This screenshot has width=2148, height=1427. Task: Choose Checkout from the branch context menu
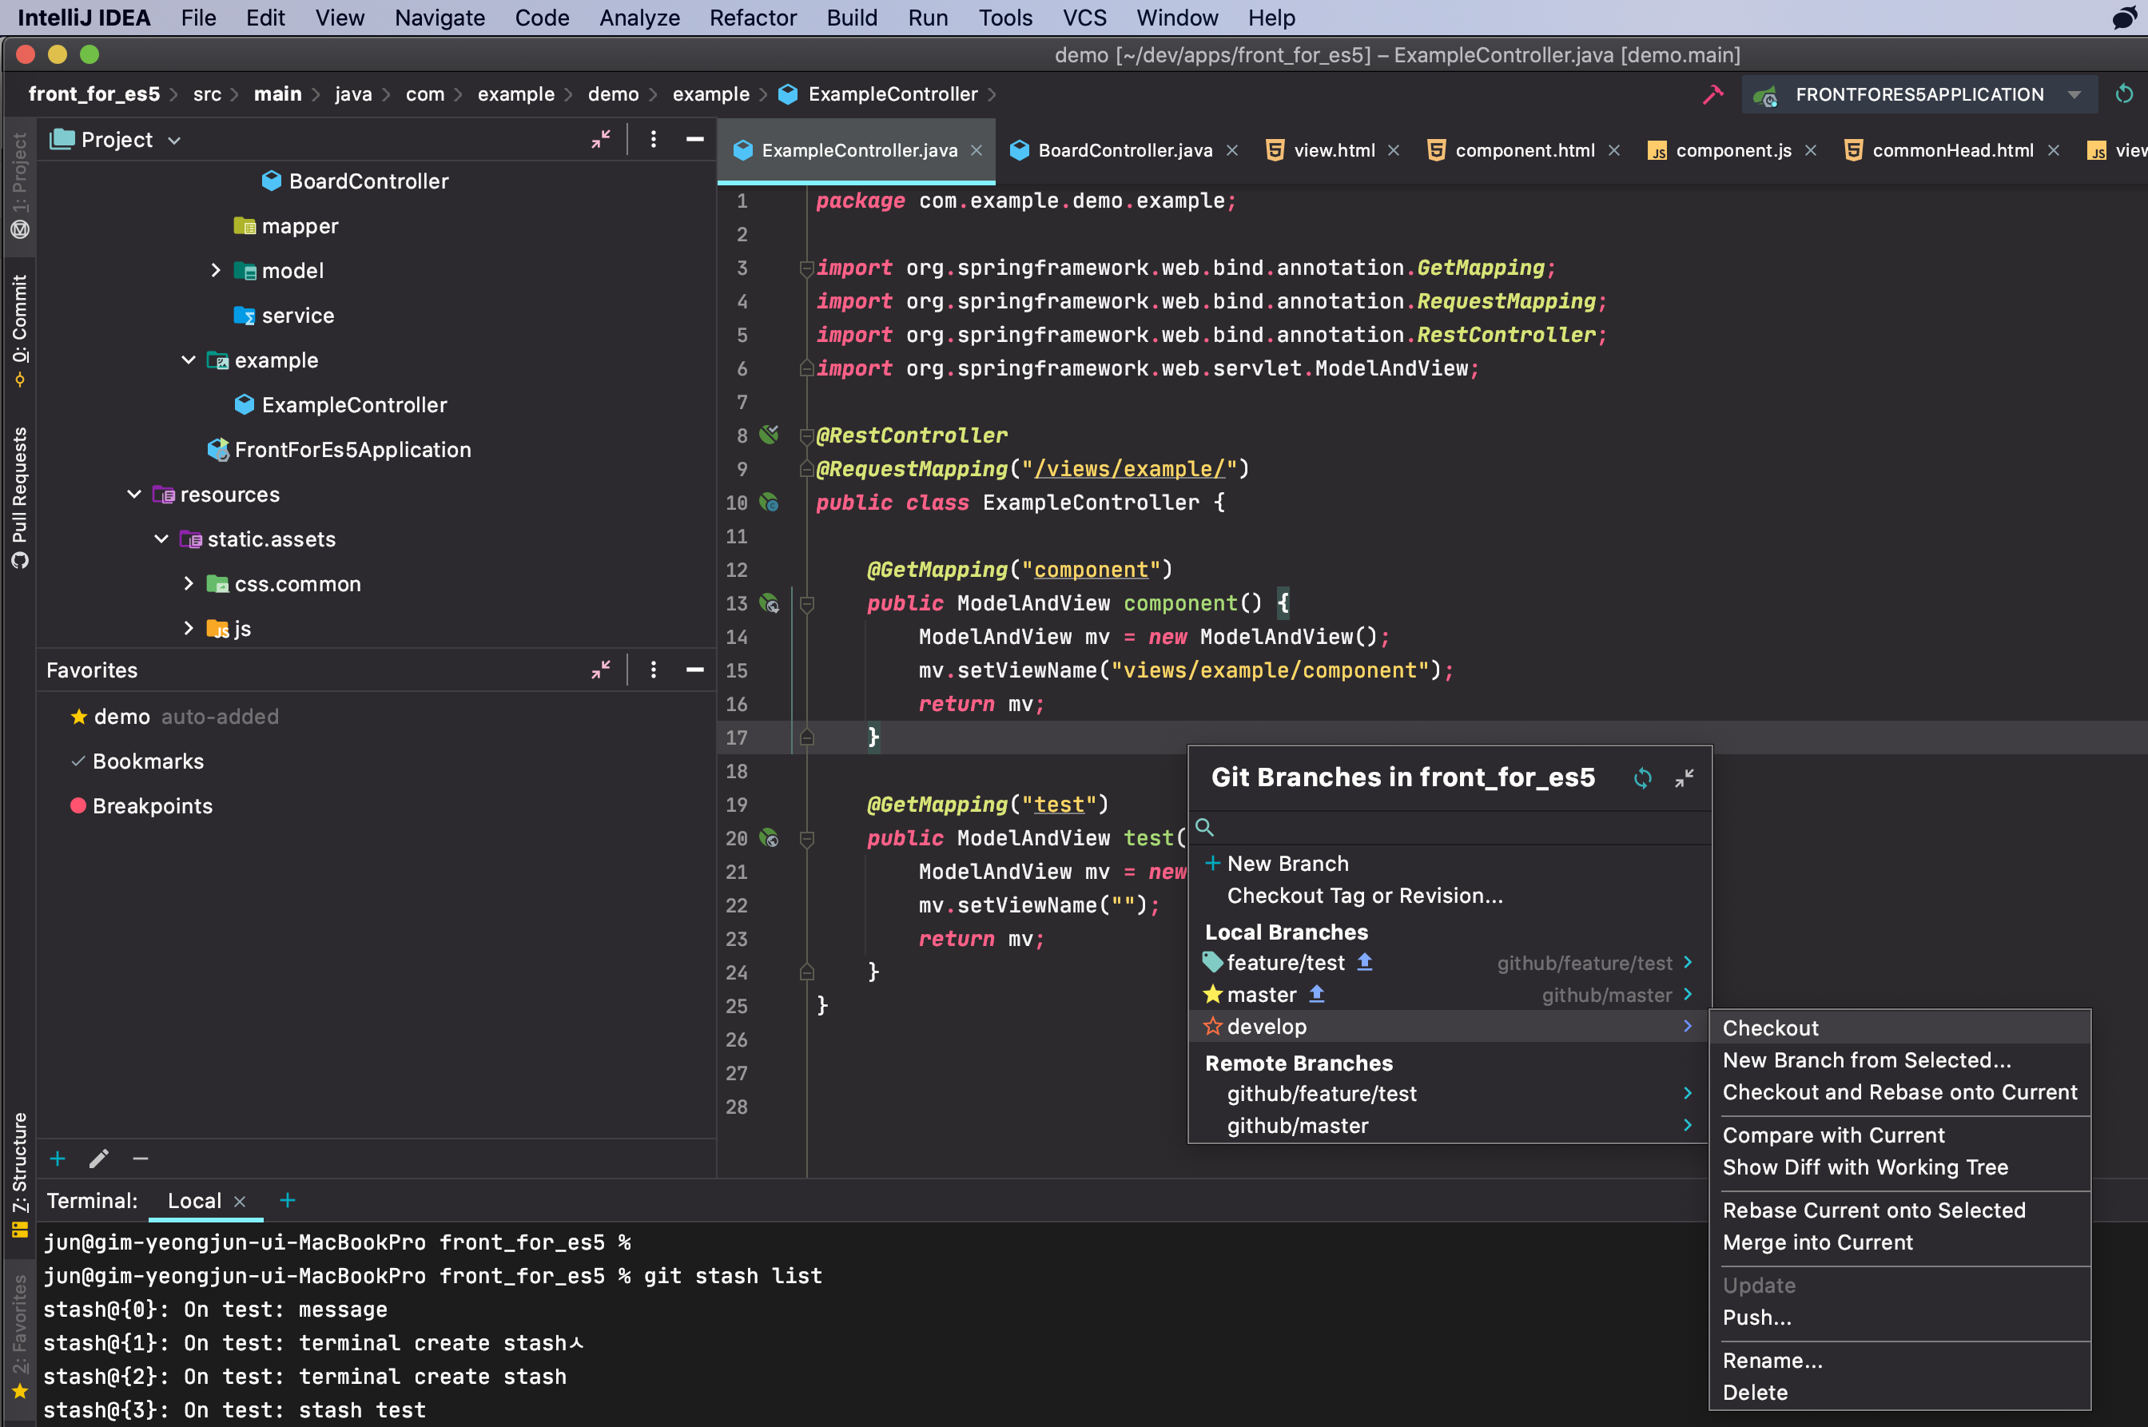pos(1768,1027)
